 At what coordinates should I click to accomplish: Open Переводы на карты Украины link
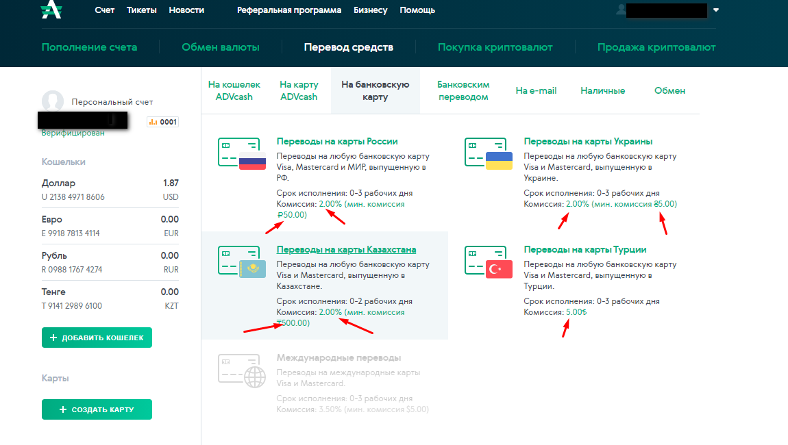click(x=588, y=142)
